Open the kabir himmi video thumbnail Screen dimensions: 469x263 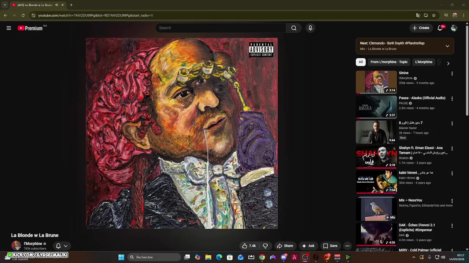[376, 182]
